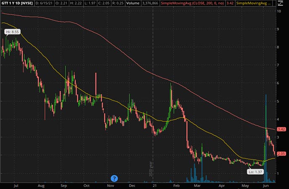Click the '1' price axis label
This screenshot has height=189, width=289.
click(x=278, y=173)
